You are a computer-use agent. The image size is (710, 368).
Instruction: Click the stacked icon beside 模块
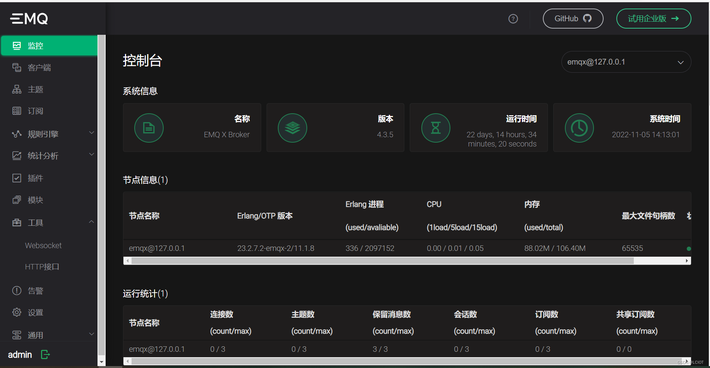[17, 200]
